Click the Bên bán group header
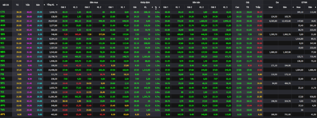Viewport: 317px width, 118px height. tap(196, 2)
